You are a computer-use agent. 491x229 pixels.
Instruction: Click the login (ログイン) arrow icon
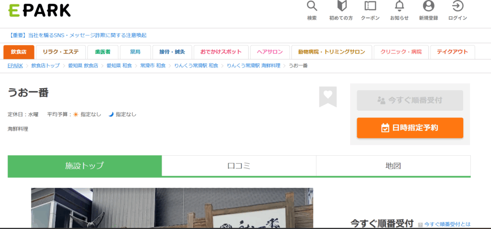457,6
